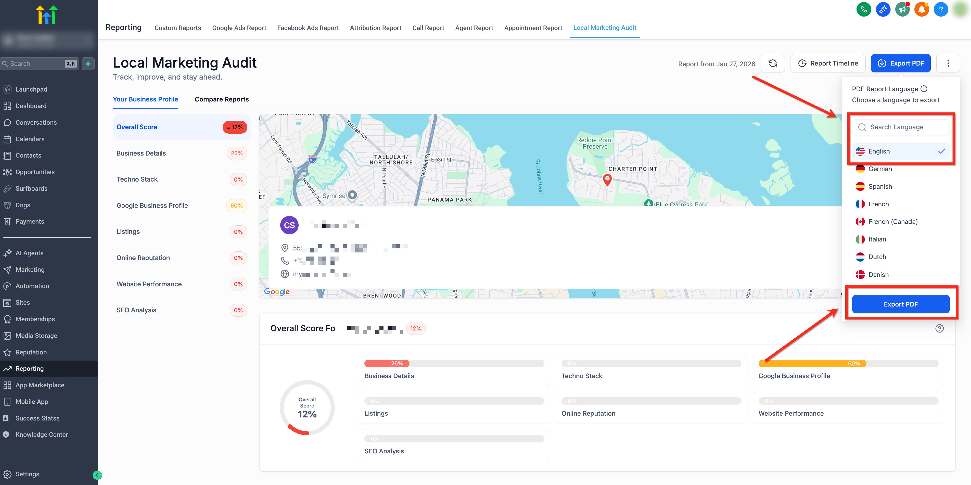Click the overall score help icon
Image resolution: width=971 pixels, height=485 pixels.
coord(939,328)
